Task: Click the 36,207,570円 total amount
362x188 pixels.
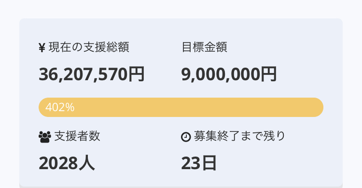Action: 92,74
